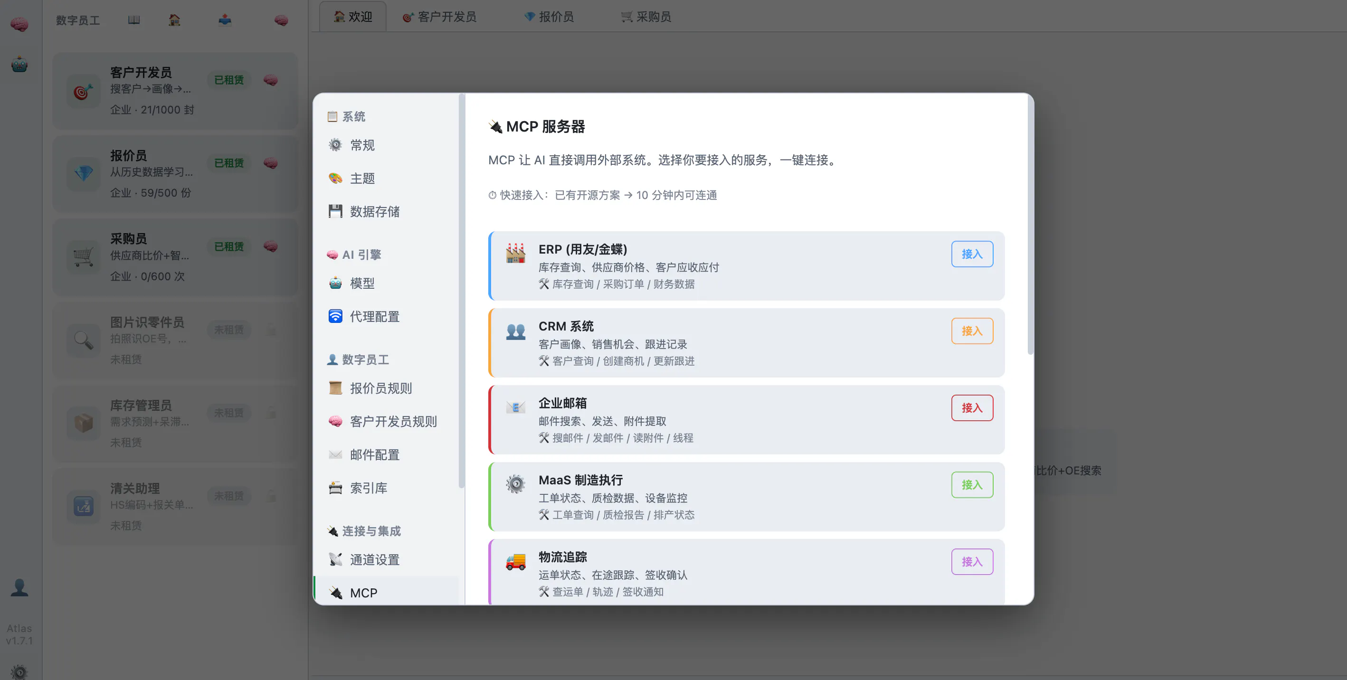
Task: Click 已租赁 badge on 采购员 card
Action: click(228, 246)
